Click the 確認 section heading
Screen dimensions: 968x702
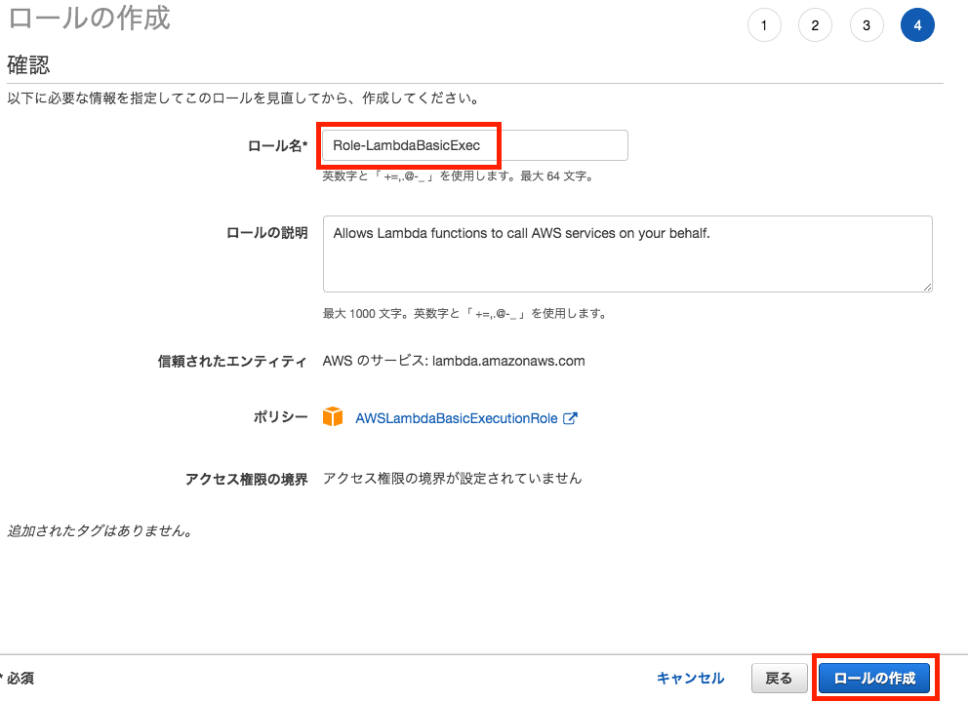(x=26, y=61)
